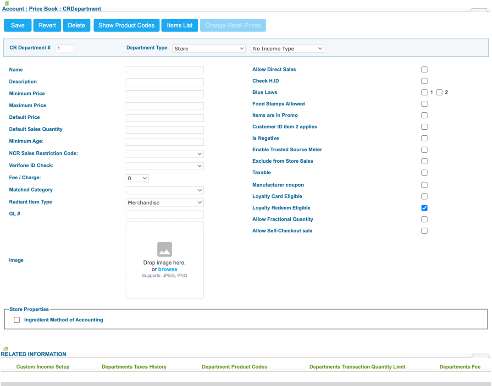Open the No Income Type dropdown
Viewport: 492px width, 386px height.
tap(287, 48)
